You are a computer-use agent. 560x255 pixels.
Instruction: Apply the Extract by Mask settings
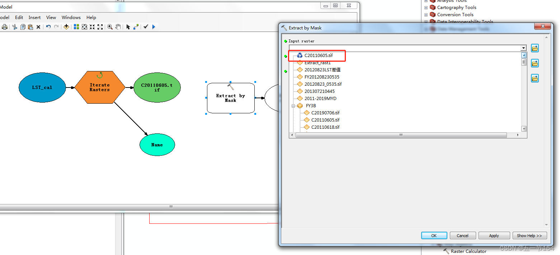(494, 236)
